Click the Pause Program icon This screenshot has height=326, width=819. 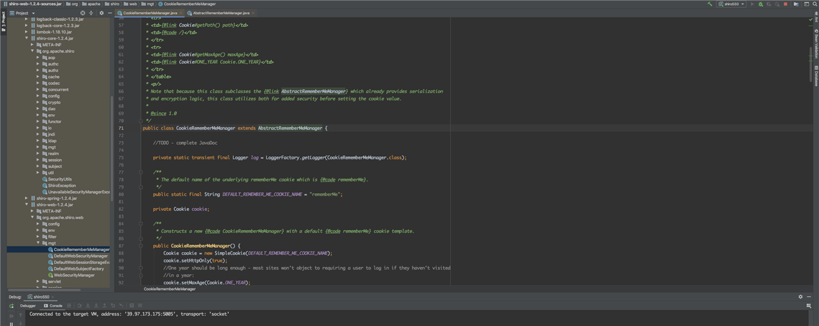coord(12,324)
